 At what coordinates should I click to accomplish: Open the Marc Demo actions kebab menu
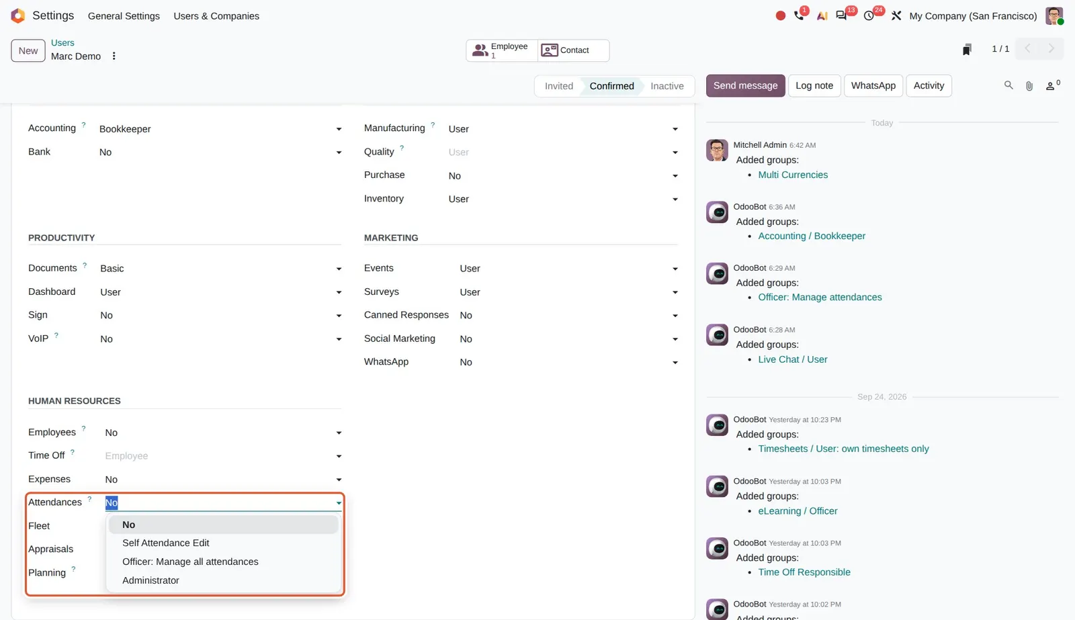114,56
